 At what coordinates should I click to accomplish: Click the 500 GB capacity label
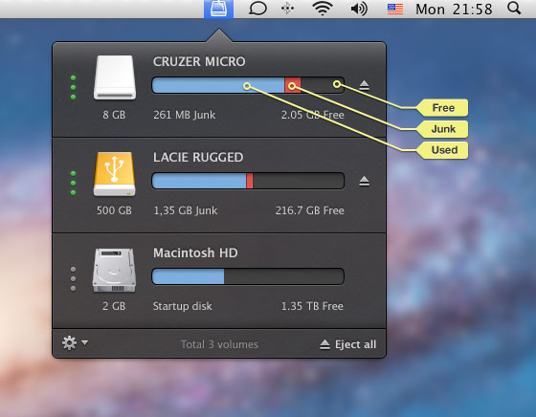pos(114,210)
